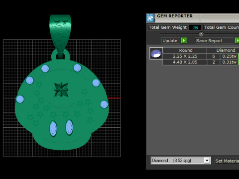239x179 pixels.
Task: Click the green arrow next to Save Report
Action: (237, 40)
